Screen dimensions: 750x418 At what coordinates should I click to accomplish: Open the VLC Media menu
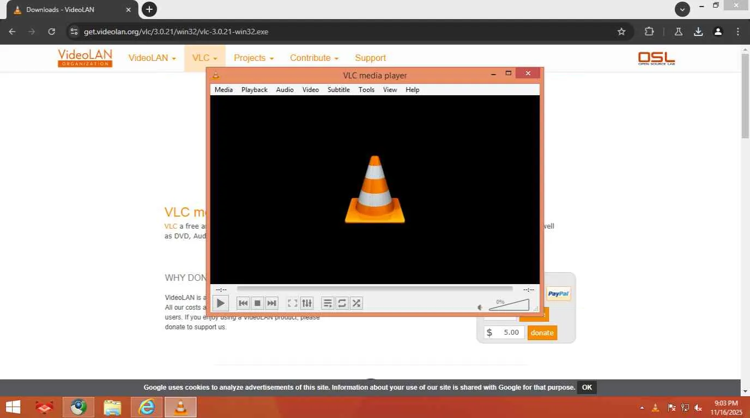pos(223,90)
